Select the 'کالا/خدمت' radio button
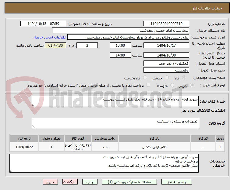The image size is (230, 190). [x=145, y=78]
